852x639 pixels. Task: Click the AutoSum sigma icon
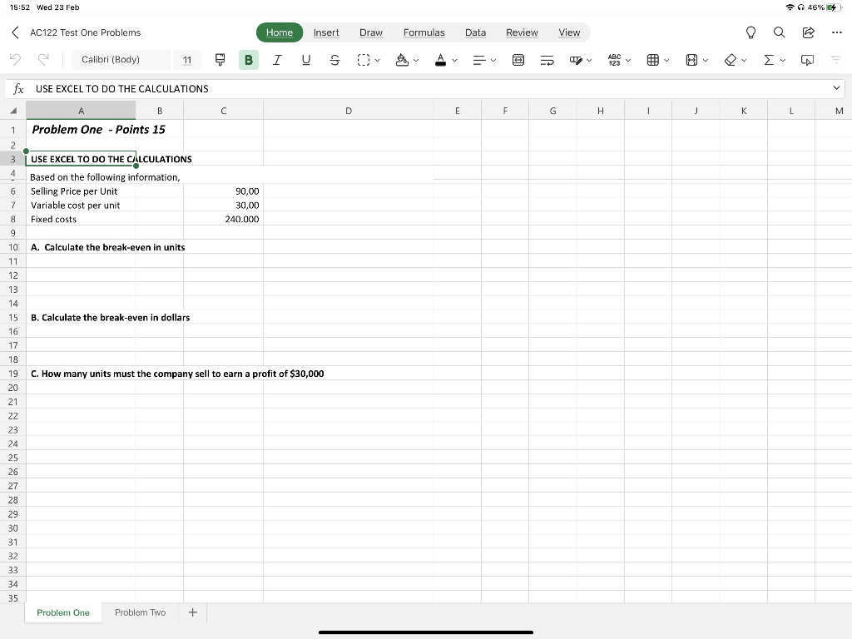pos(769,60)
